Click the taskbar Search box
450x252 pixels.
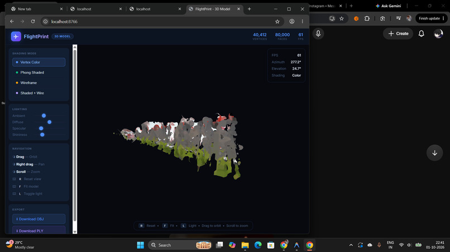[180, 245]
